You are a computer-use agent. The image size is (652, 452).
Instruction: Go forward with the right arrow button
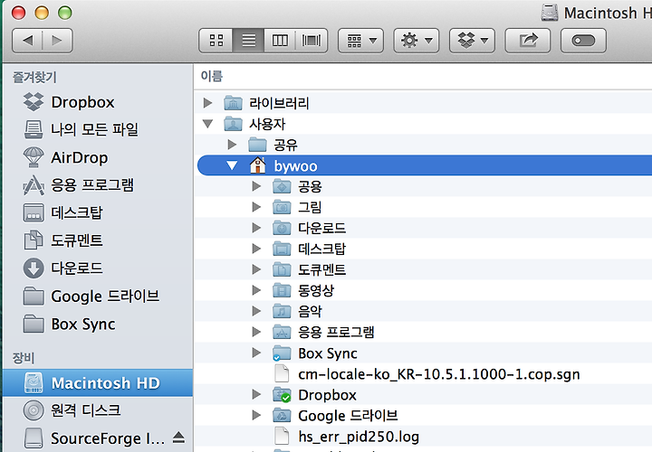[x=57, y=41]
